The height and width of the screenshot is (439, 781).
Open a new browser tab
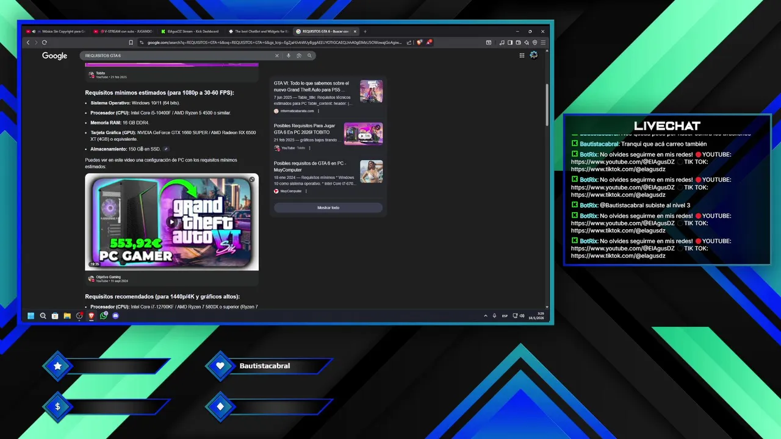[365, 31]
